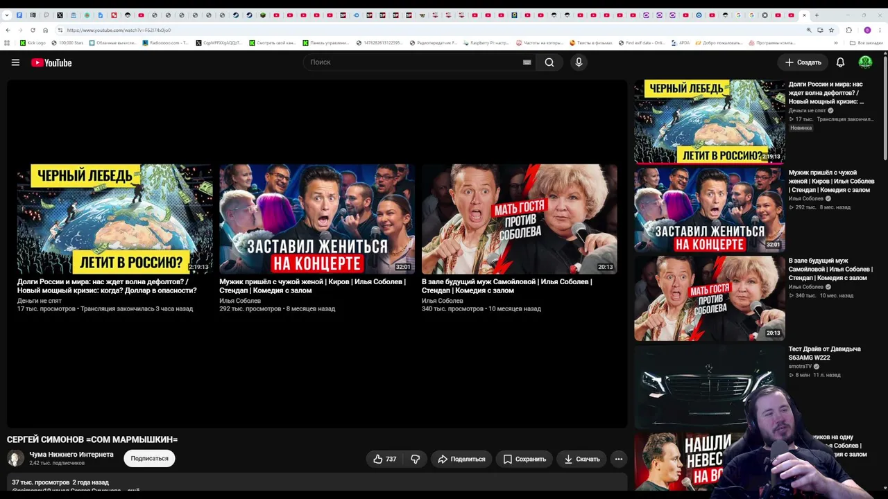Open the Kick Logo bookmark

[33, 43]
